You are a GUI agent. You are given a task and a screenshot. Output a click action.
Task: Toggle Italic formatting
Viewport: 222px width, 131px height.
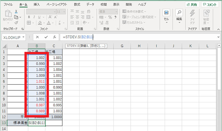click(x=34, y=17)
